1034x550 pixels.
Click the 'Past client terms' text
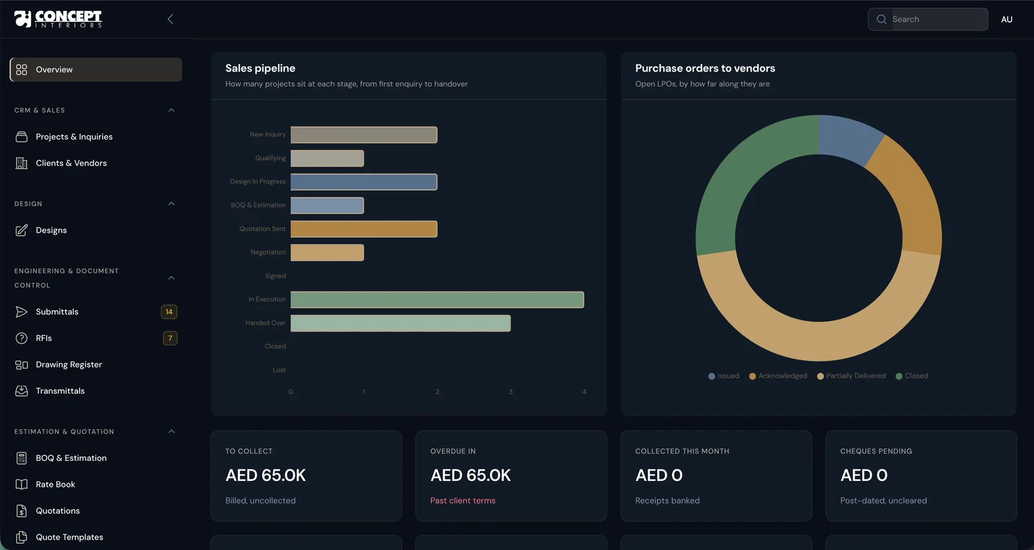click(x=463, y=501)
